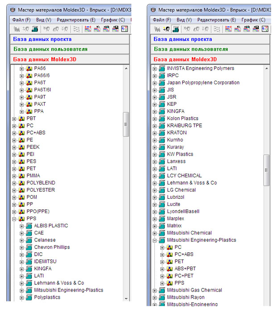The width and height of the screenshot is (277, 312).
Task: Select Kolon Plastics in producer tree
Action: [182, 119]
